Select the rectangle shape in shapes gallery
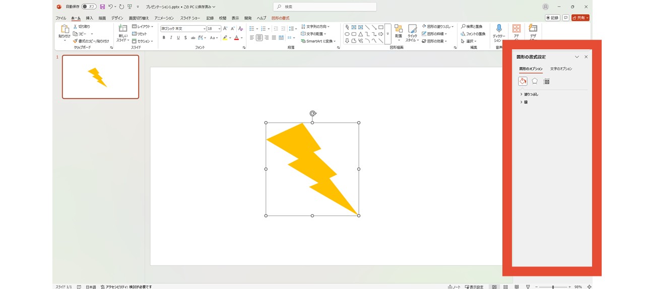The height and width of the screenshot is (289, 645). 381,27
